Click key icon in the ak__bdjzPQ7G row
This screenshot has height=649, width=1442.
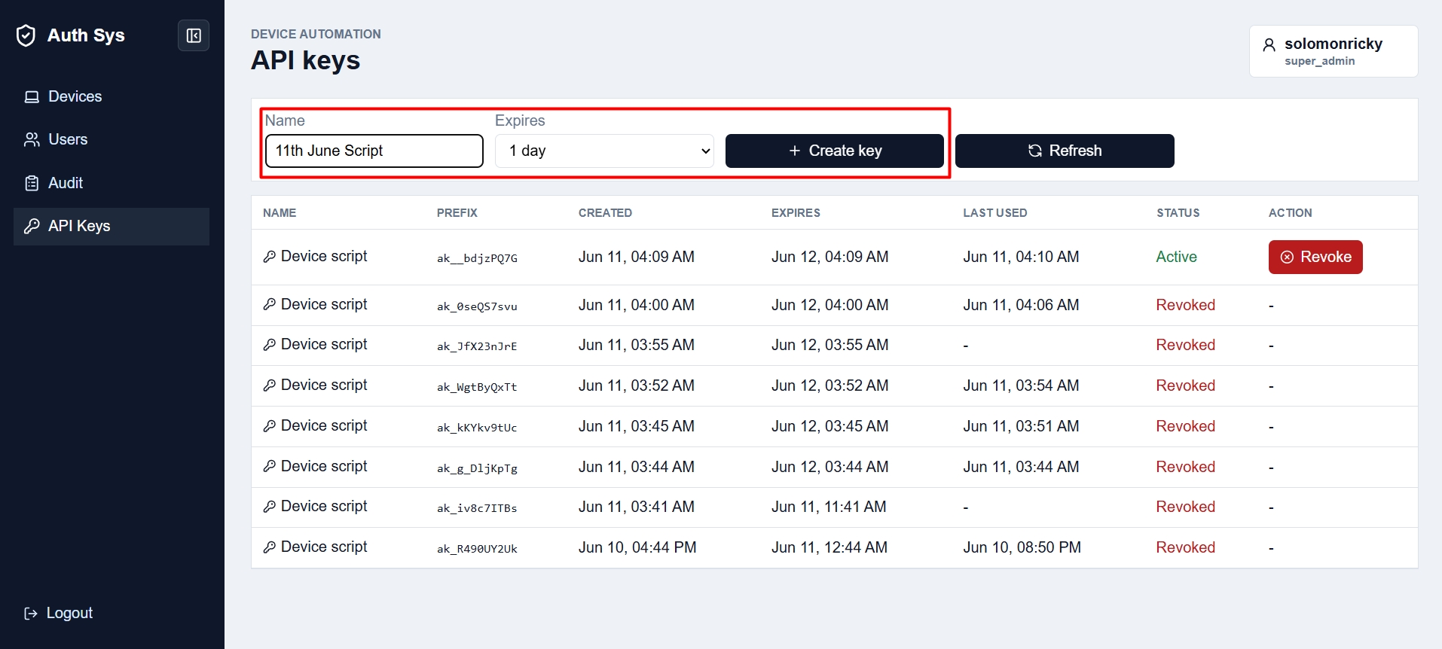[269, 257]
